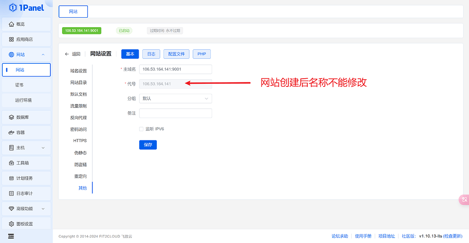Click the disabled 代号 input field
The width and height of the screenshot is (469, 243).
(175, 84)
